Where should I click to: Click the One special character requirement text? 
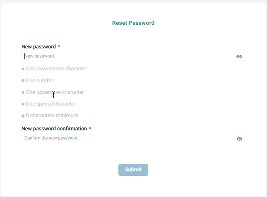coord(51,104)
